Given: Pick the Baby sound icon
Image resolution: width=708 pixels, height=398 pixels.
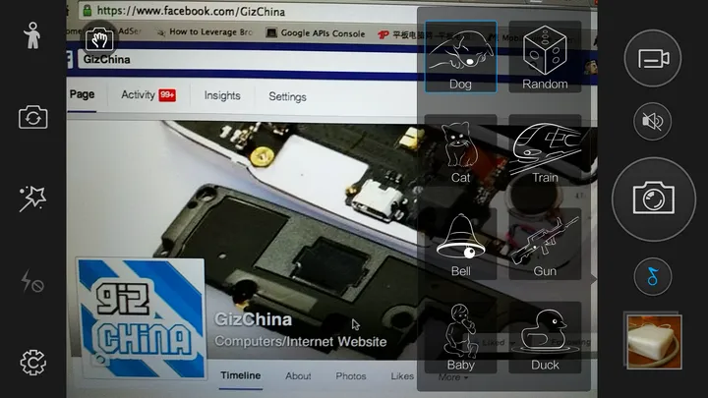Looking at the screenshot, I should click(x=461, y=337).
